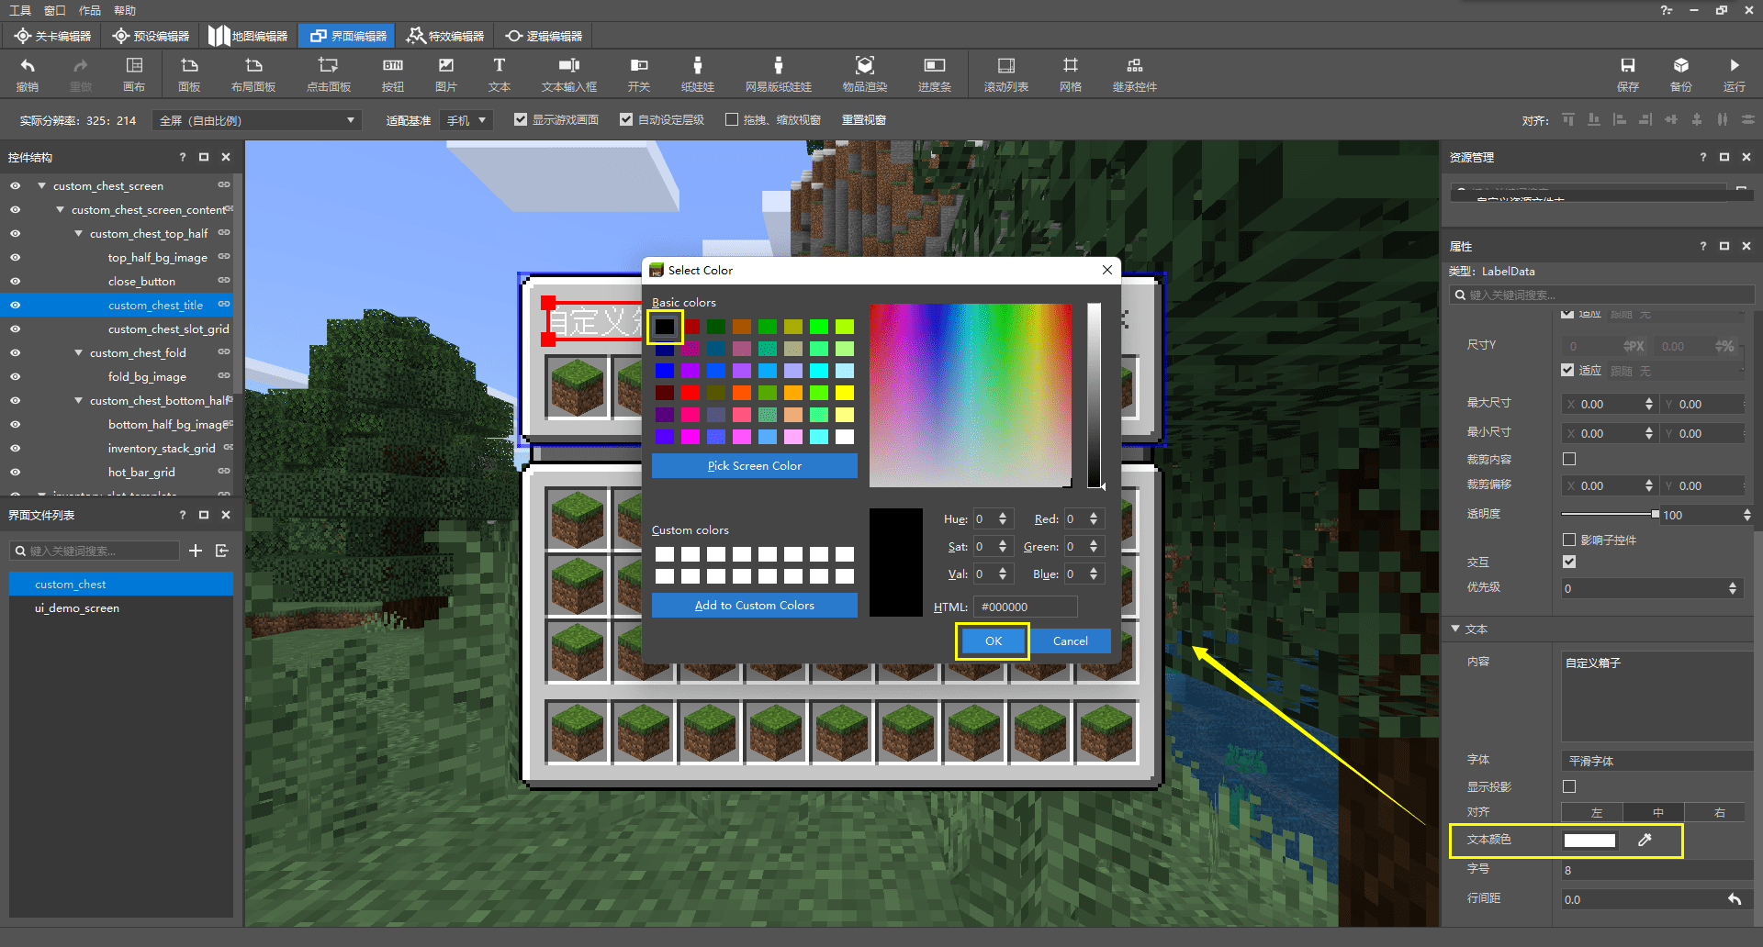Collapse the custom_chest_screen tree node
The height and width of the screenshot is (947, 1763).
pyautogui.click(x=41, y=185)
